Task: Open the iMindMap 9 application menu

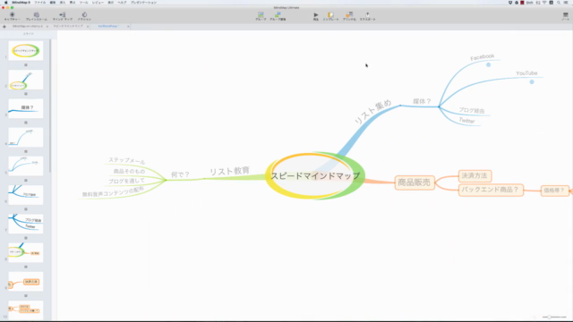Action: click(x=21, y=3)
